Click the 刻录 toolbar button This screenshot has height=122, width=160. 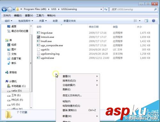tap(55, 21)
